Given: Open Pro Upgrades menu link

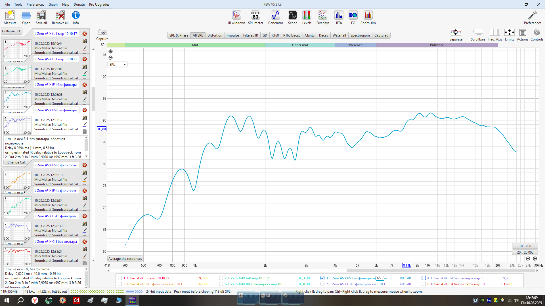Looking at the screenshot, I should pyautogui.click(x=99, y=4).
